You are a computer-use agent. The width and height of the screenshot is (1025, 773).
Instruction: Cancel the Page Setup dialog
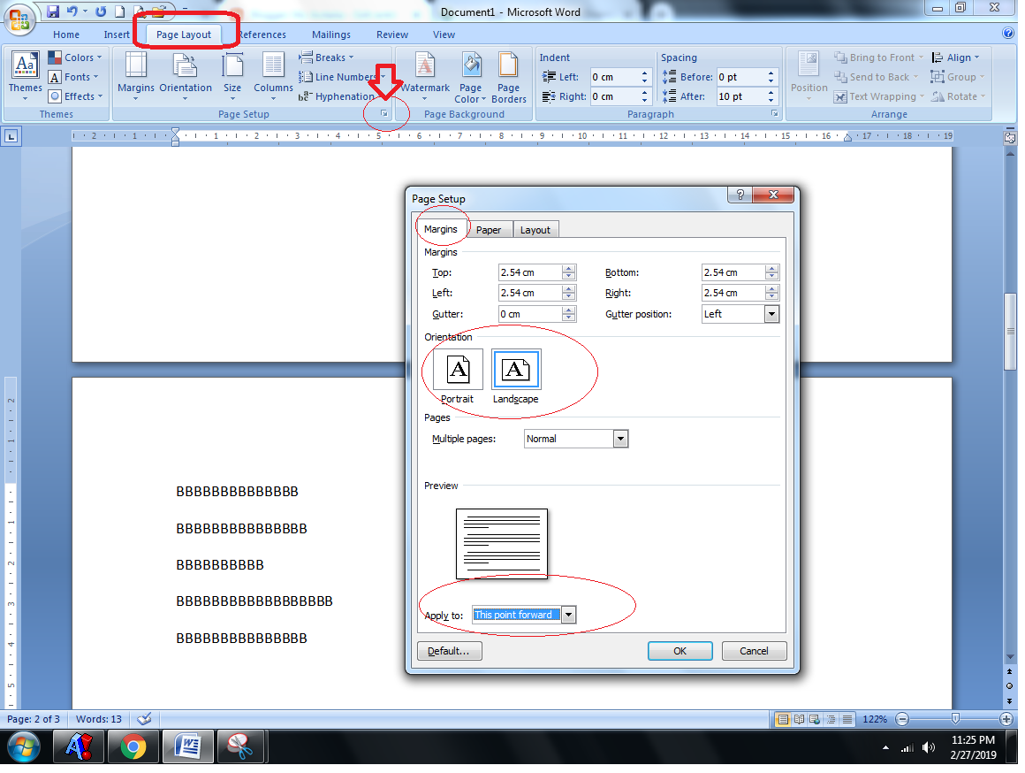click(754, 651)
